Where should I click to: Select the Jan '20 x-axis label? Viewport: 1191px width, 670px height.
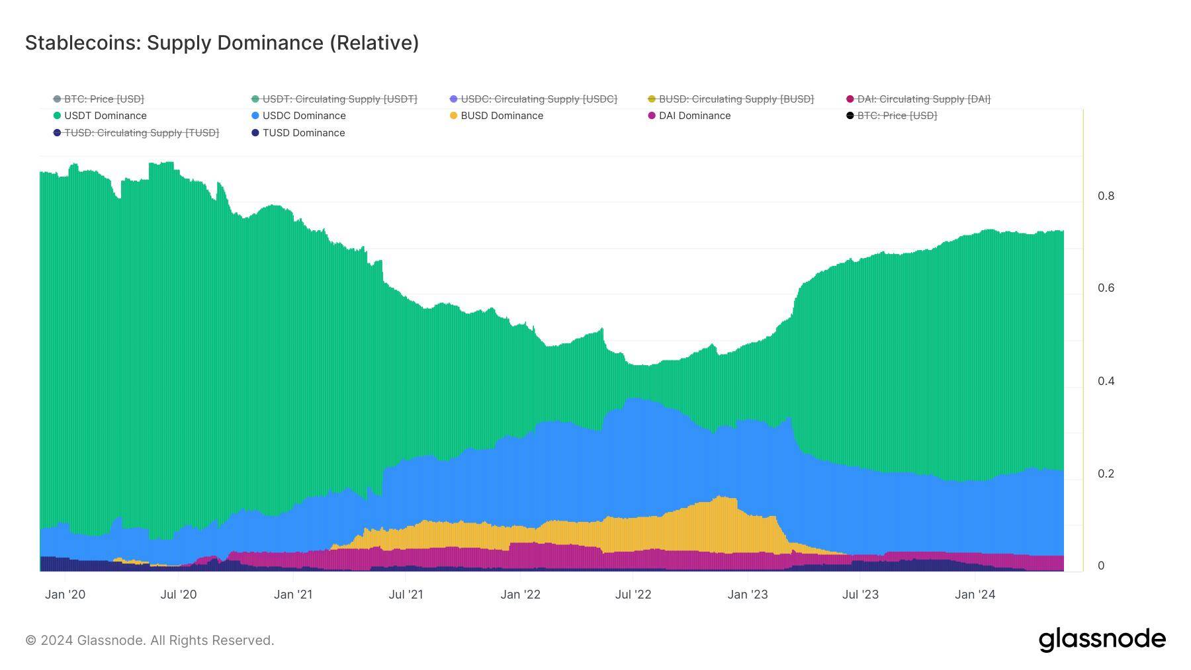65,595
